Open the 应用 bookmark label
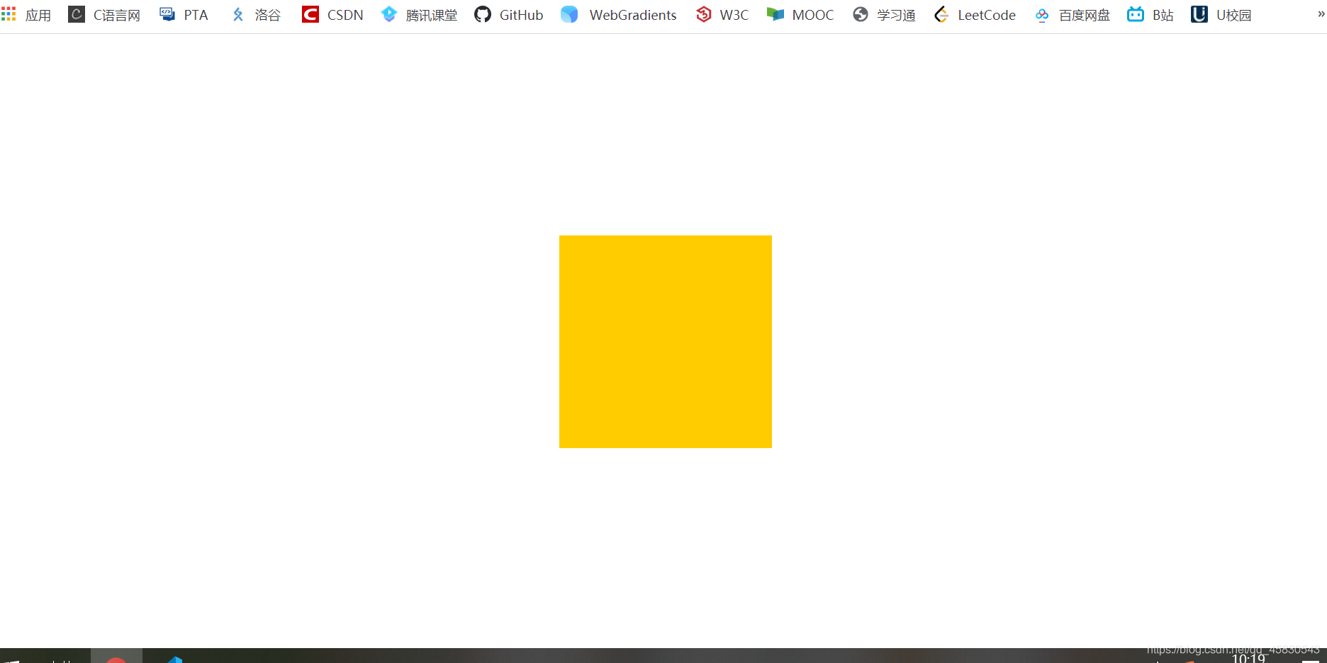 point(38,15)
